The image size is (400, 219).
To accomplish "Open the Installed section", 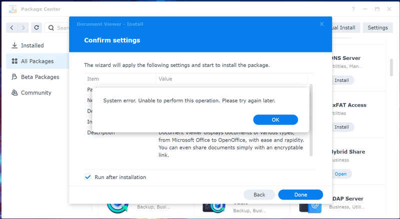I will click(x=32, y=45).
